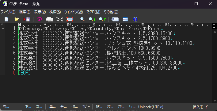217x111 pixels.
Task: Click the 4本組 text in line 9
Action: click(142, 68)
